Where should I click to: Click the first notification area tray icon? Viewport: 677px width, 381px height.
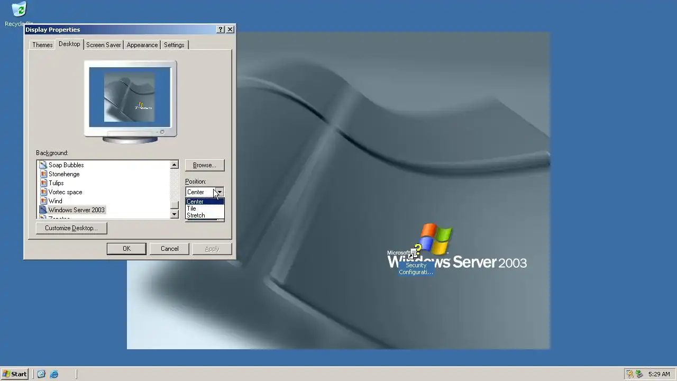click(x=630, y=374)
